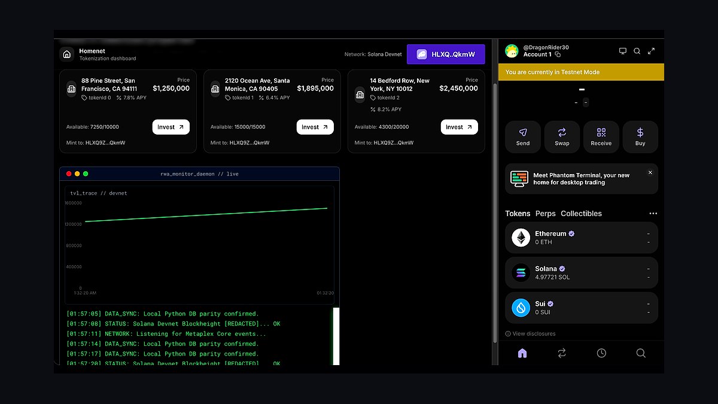
Task: Open Phantom desktop monitor icon in header
Action: [x=623, y=51]
